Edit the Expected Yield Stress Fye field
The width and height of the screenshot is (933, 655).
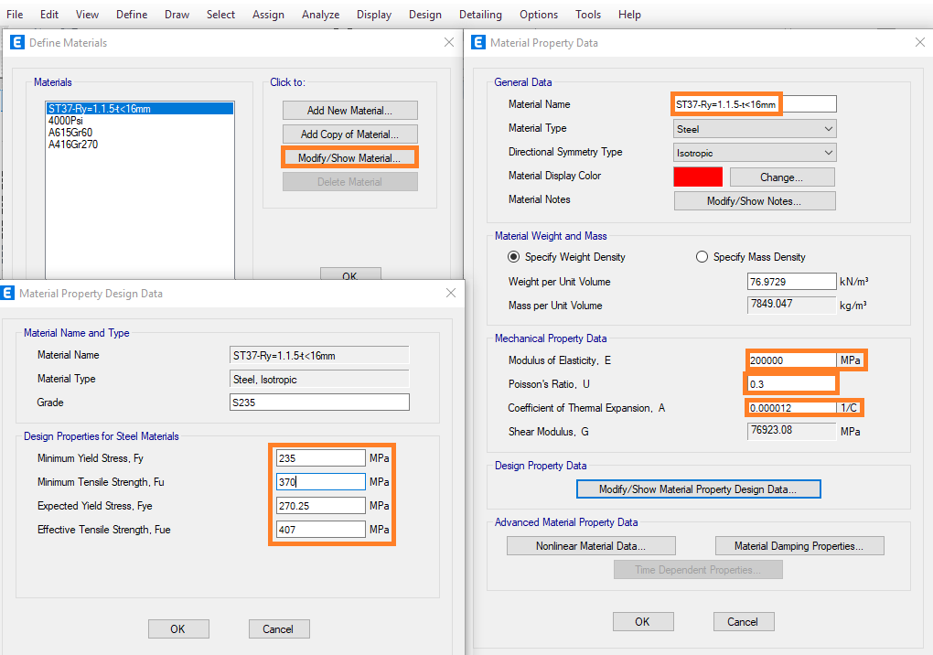pos(321,506)
